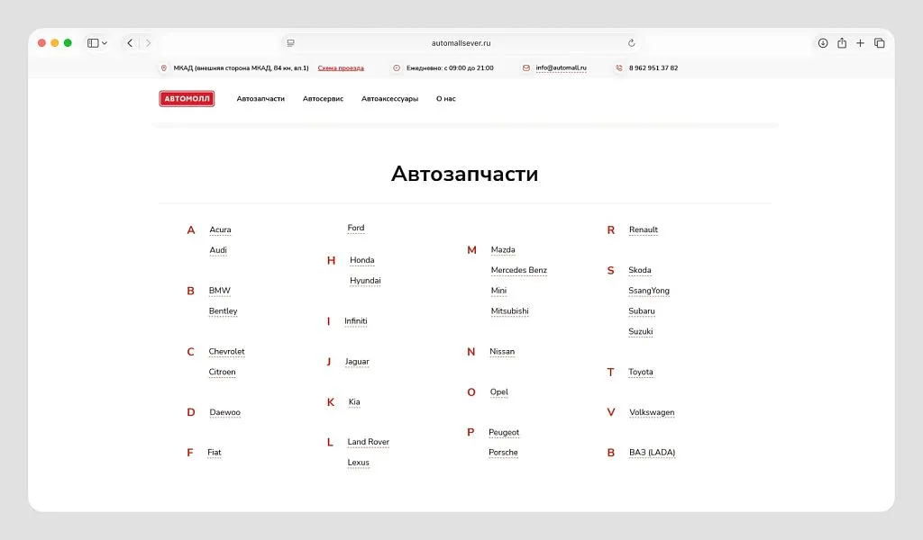Click the МКАД address text

241,68
